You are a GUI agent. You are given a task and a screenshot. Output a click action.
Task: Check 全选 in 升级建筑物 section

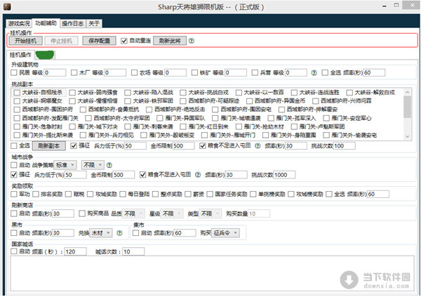point(325,72)
